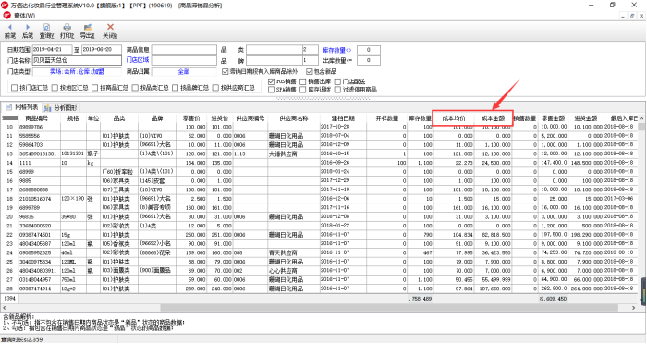Click the start date field 2019-04-21

[52, 50]
